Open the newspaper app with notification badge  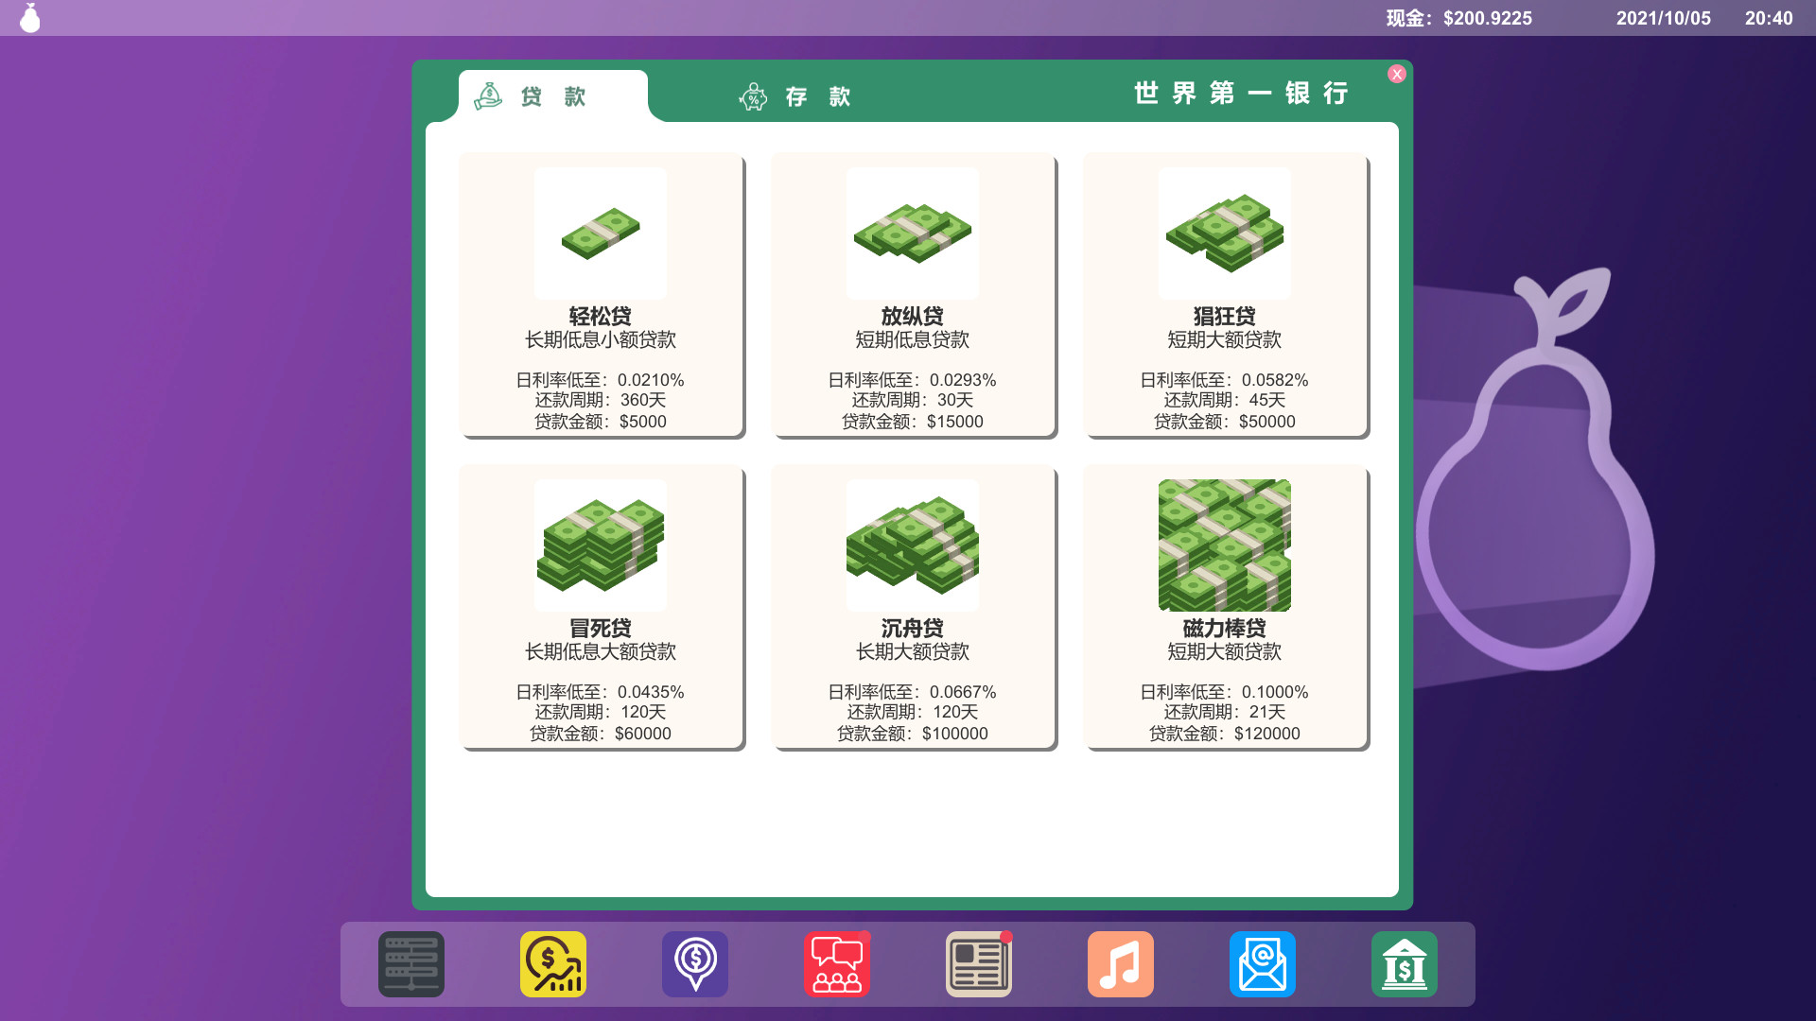pos(979,963)
